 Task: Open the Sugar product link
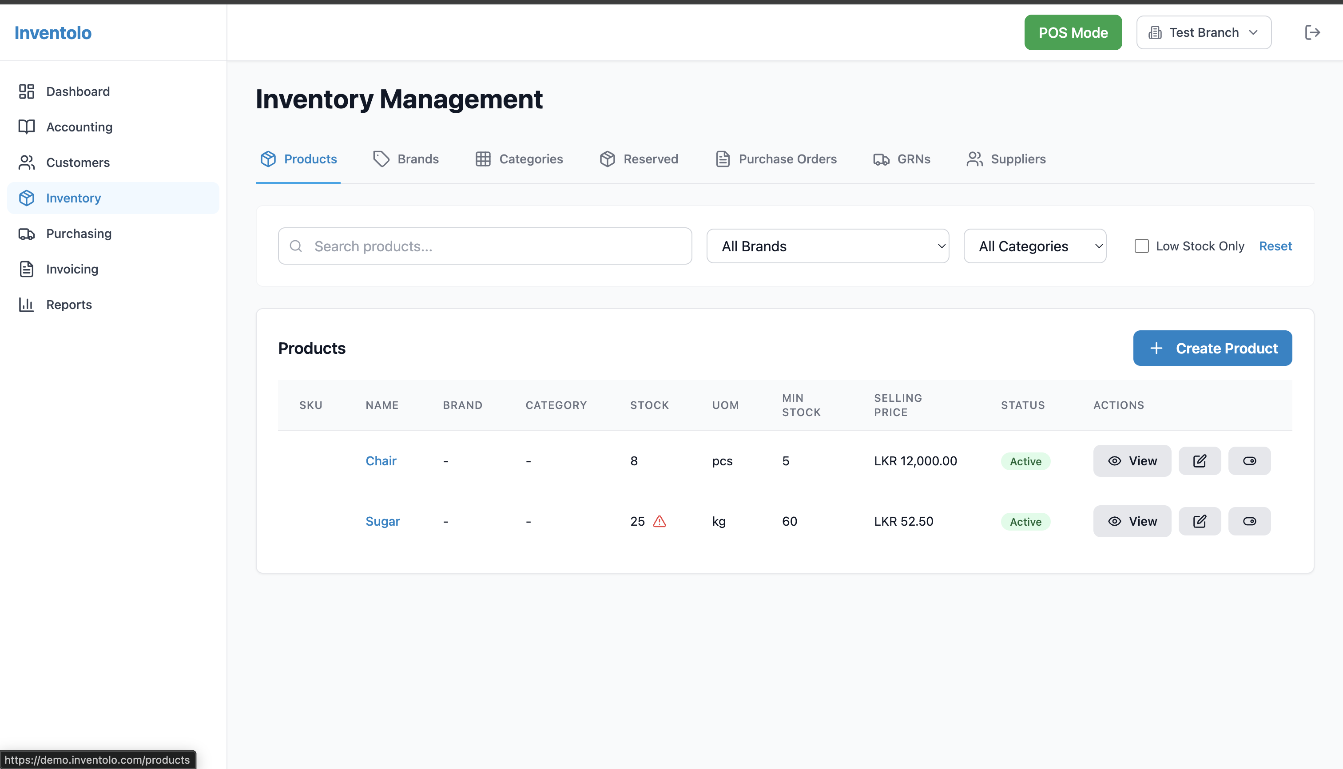[382, 521]
